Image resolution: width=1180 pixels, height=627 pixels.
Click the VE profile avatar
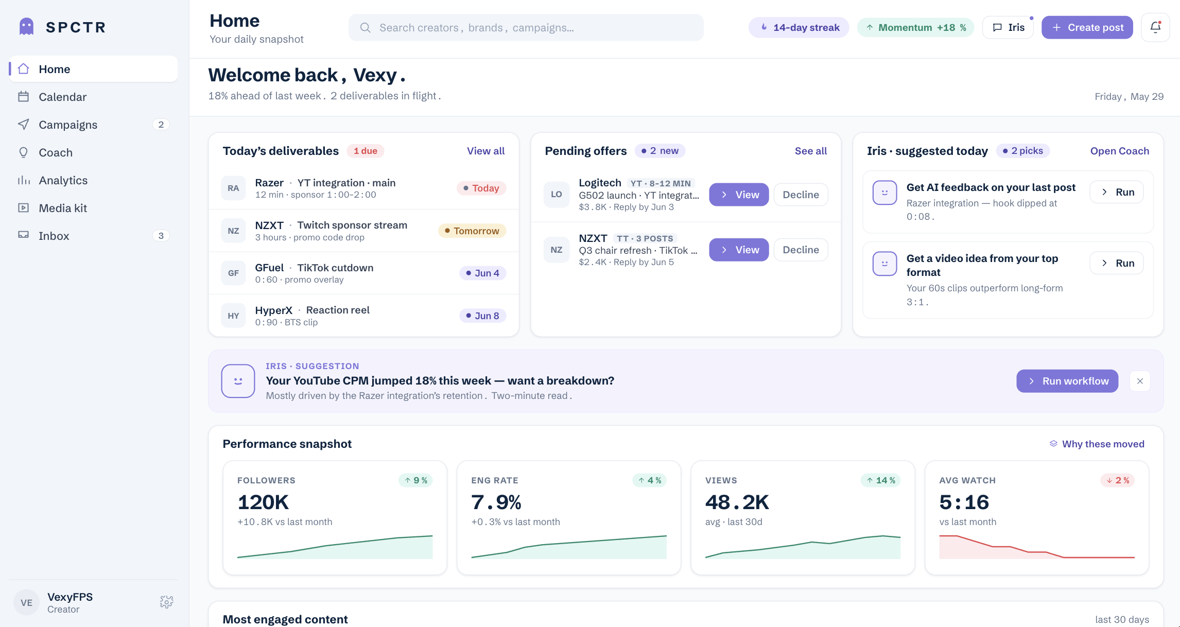[x=26, y=602]
